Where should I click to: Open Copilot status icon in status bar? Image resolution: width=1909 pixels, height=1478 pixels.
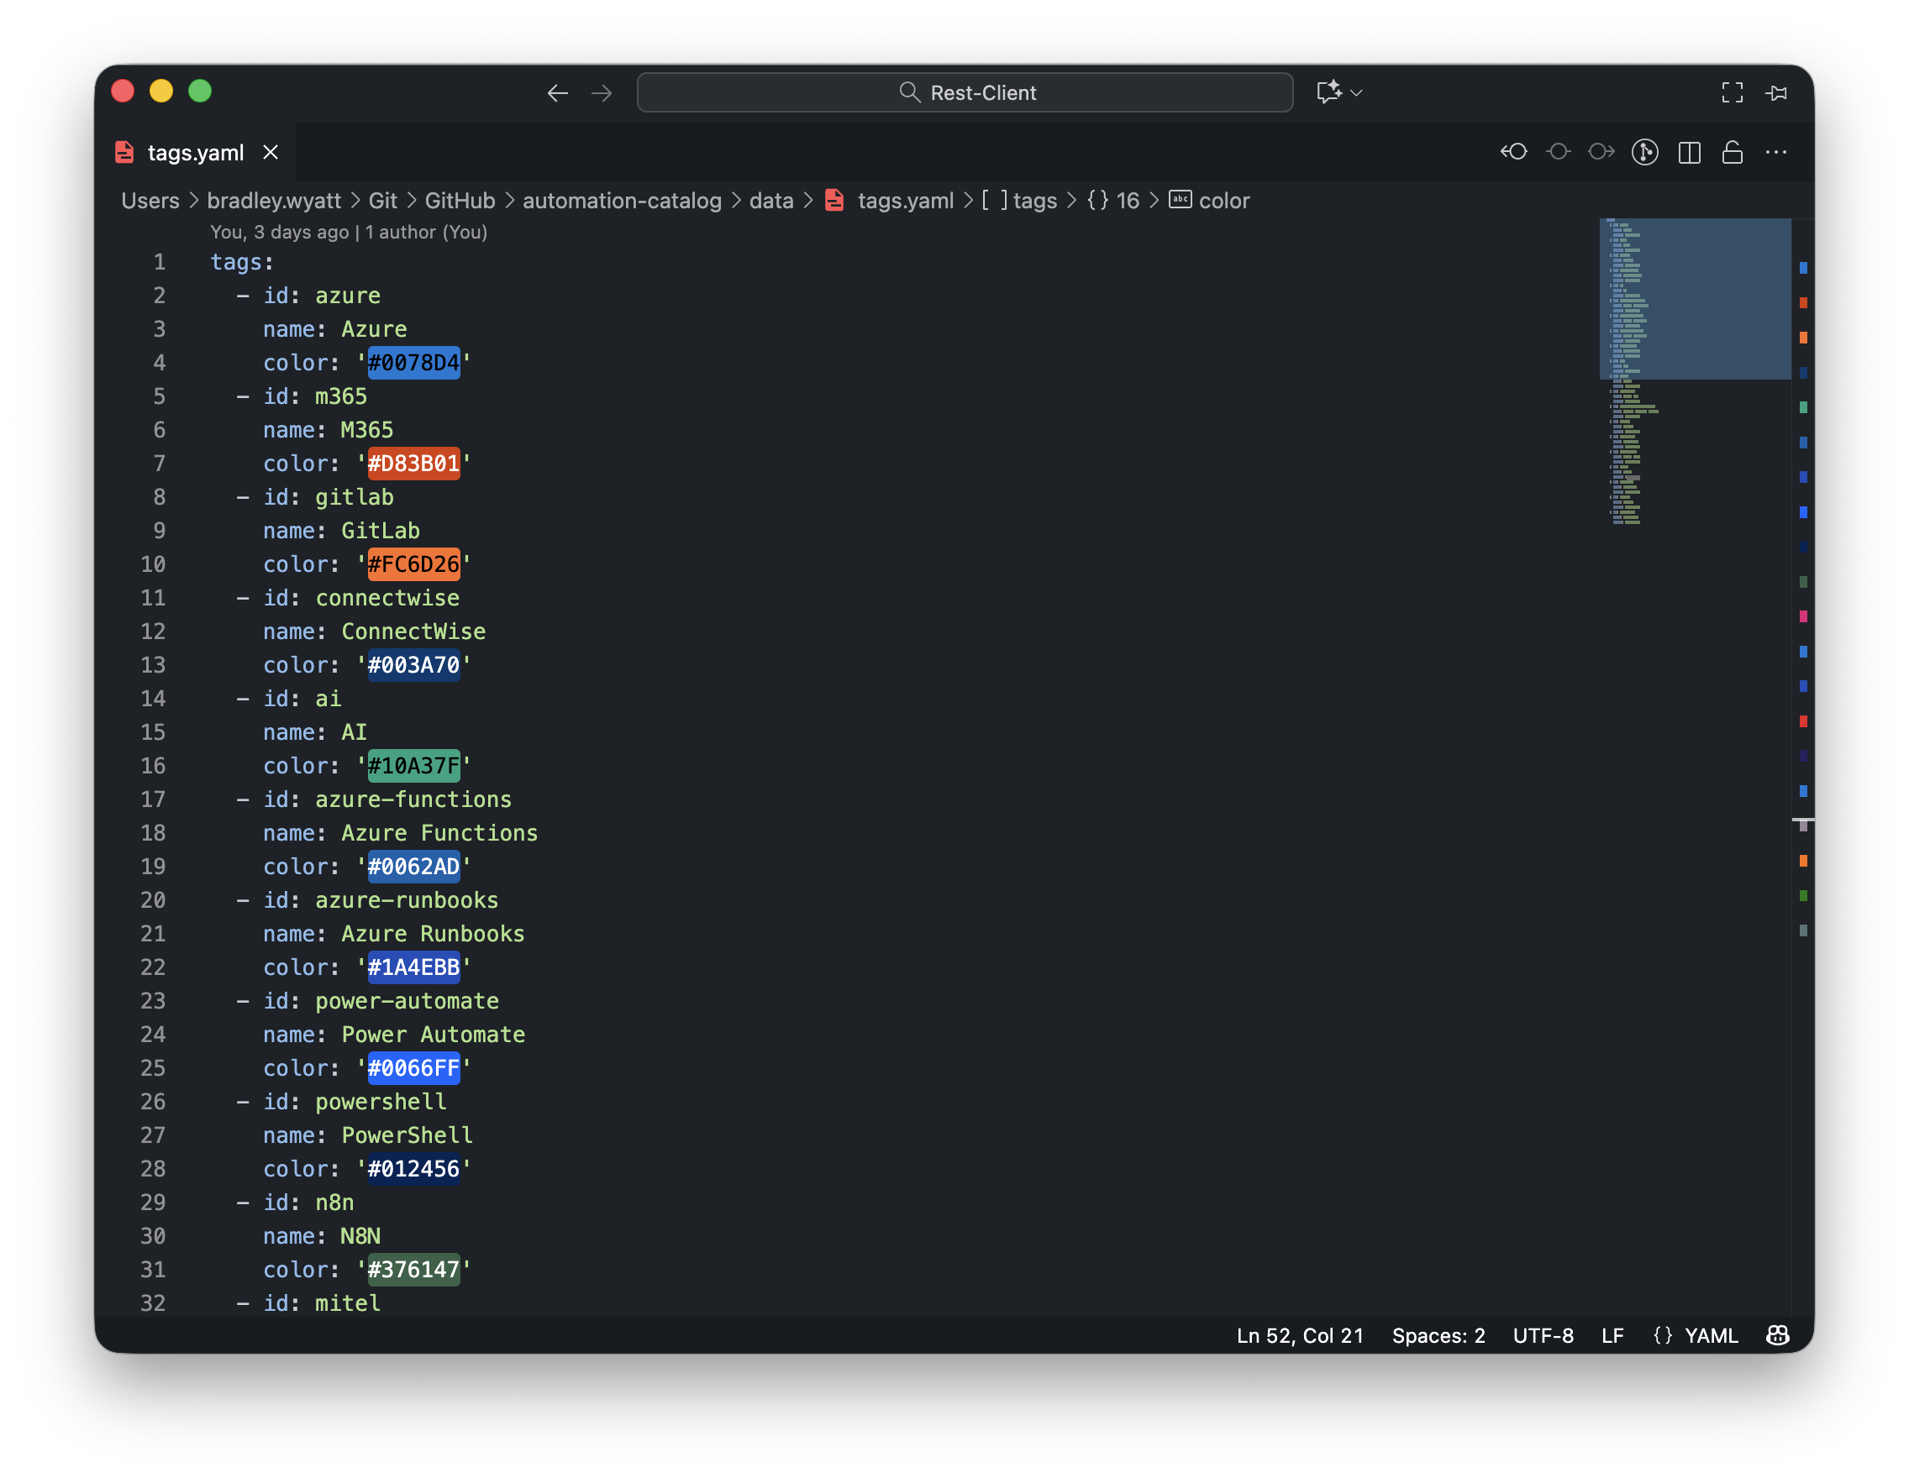tap(1777, 1334)
